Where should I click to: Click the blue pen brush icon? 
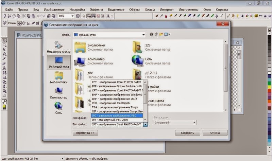(190, 16)
